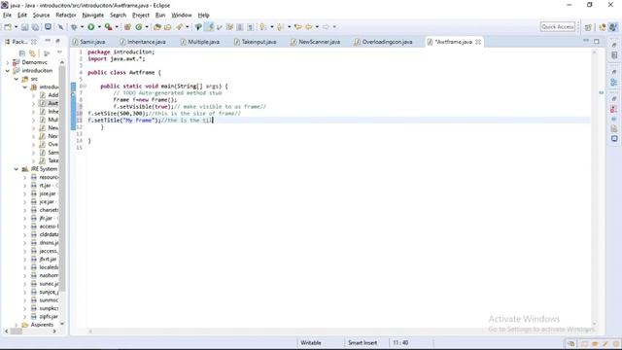Switch to the Overloadingcon.java tab
Screen dimensions: 622x350
pyautogui.click(x=383, y=42)
